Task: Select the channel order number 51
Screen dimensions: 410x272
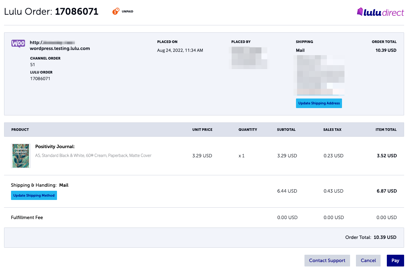Action: 32,65
